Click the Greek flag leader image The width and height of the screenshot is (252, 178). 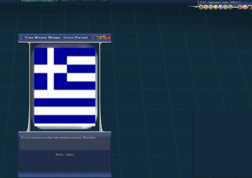click(65, 87)
